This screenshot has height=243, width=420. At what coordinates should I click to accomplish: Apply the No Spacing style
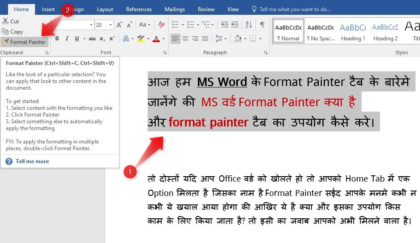point(321,31)
